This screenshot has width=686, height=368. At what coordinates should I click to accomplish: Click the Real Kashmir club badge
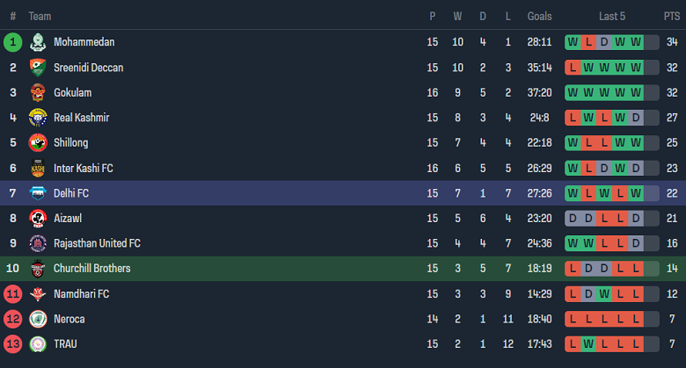coord(38,118)
